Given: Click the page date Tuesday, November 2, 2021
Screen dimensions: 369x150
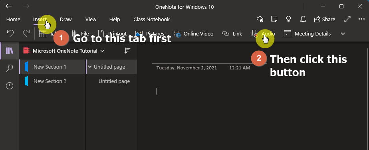Looking at the screenshot, I should (x=186, y=68).
